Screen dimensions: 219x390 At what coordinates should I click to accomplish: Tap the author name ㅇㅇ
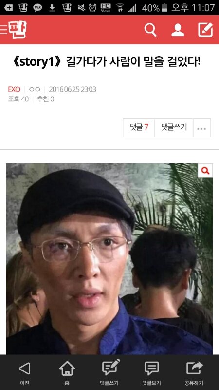[x=35, y=89]
